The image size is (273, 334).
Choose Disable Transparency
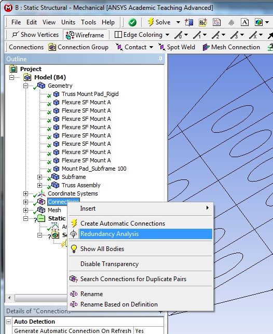pyautogui.click(x=141, y=264)
